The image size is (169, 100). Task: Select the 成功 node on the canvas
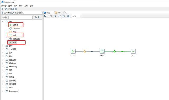pyautogui.click(x=133, y=51)
